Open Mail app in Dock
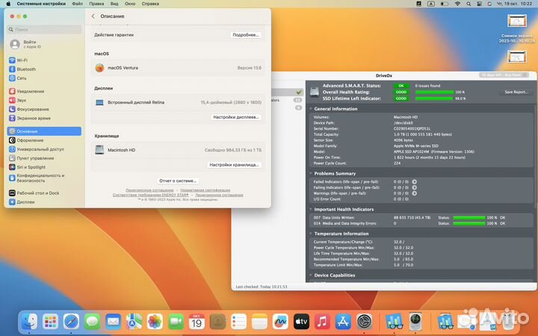Screen dimensions: 538x336 point(114,322)
